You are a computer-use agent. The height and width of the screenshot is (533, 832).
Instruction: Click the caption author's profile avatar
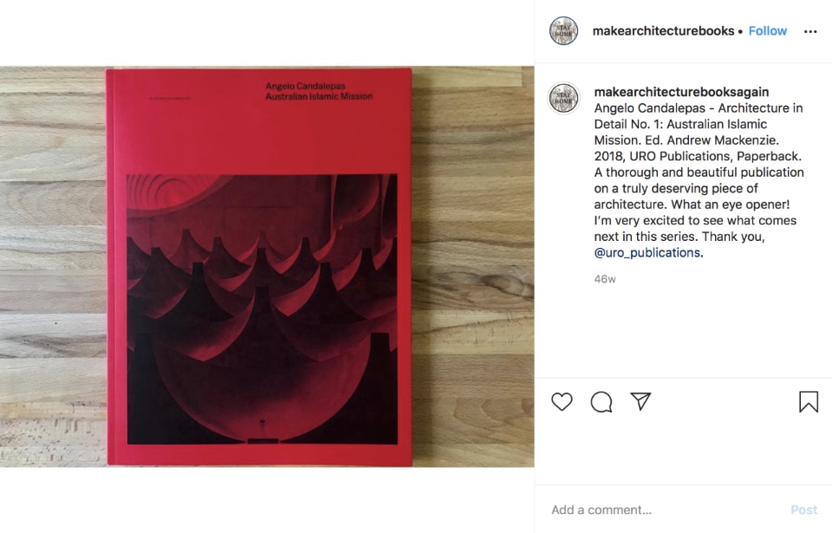pos(563,98)
